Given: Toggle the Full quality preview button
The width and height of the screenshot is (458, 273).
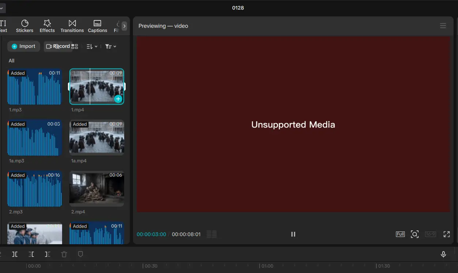Looking at the screenshot, I should 400,234.
